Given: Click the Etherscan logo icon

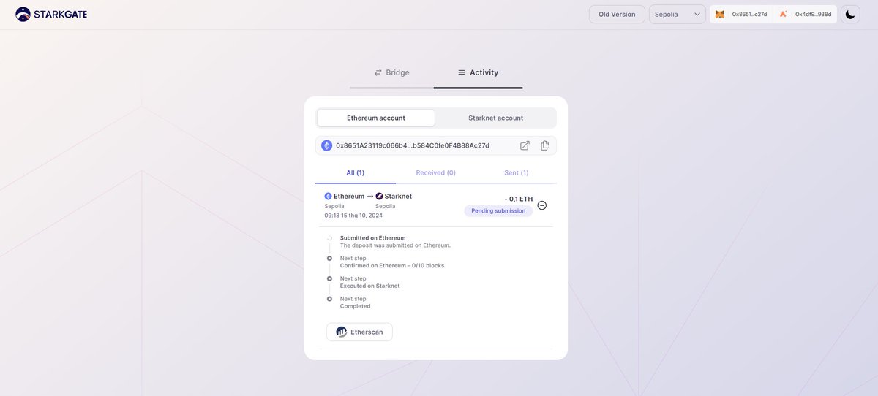Looking at the screenshot, I should pos(342,332).
